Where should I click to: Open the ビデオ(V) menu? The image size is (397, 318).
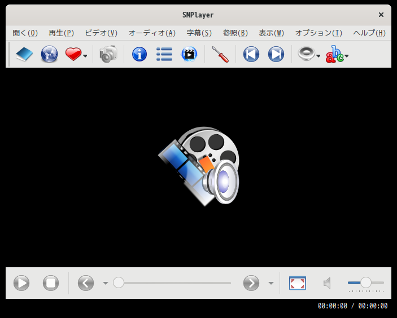pyautogui.click(x=101, y=33)
